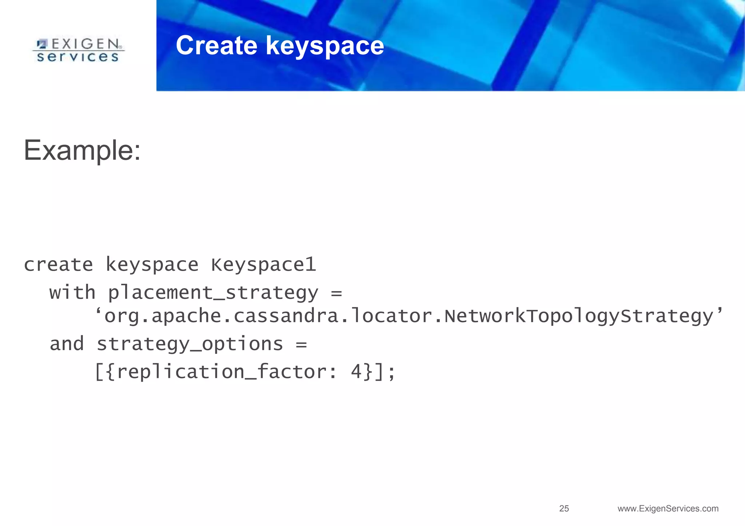The image size is (745, 526).
Task: Click the 'replication_factor' key
Action: pos(222,372)
